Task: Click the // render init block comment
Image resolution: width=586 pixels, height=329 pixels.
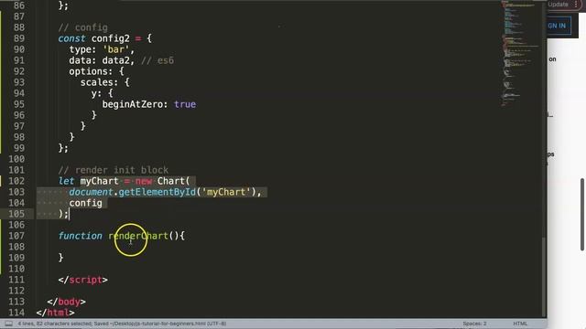Action: point(114,170)
